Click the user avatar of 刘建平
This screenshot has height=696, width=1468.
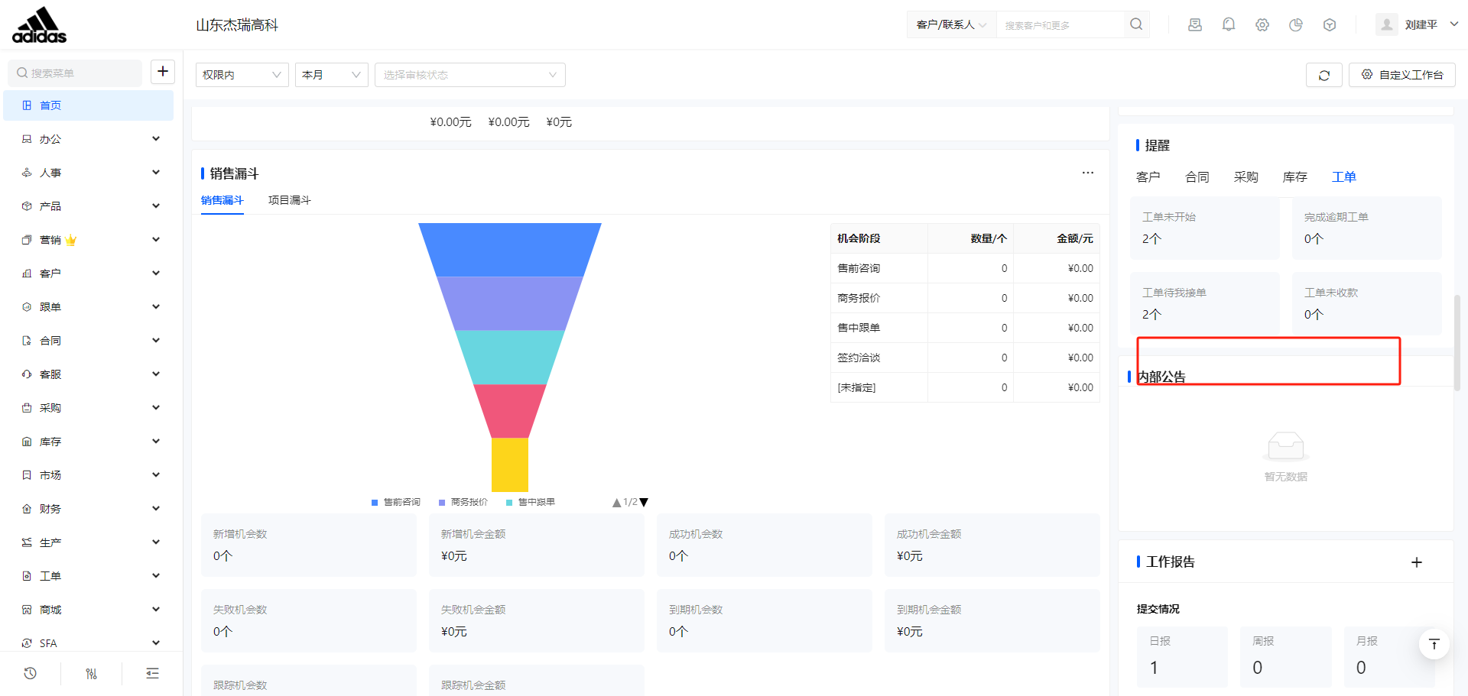1386,24
